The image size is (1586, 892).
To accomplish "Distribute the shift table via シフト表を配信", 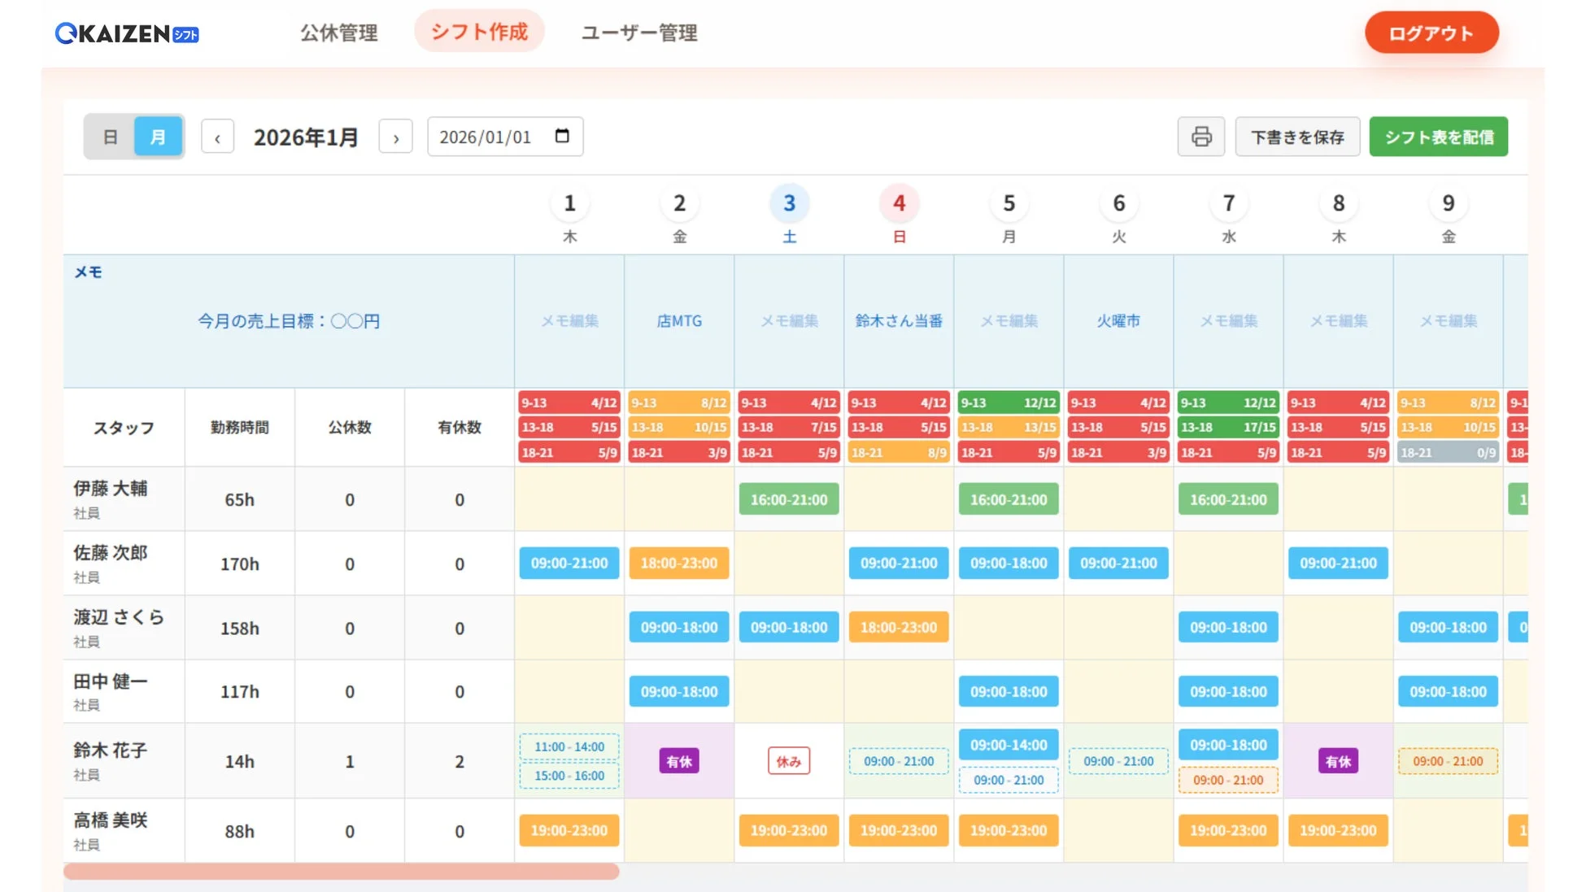I will 1439,137.
